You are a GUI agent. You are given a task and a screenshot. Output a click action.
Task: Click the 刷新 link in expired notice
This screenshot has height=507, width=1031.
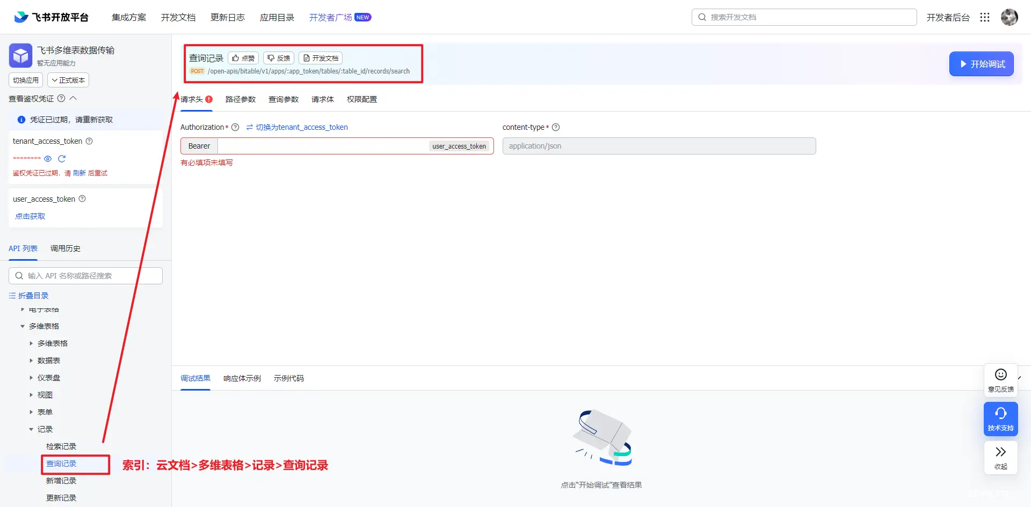tap(79, 173)
